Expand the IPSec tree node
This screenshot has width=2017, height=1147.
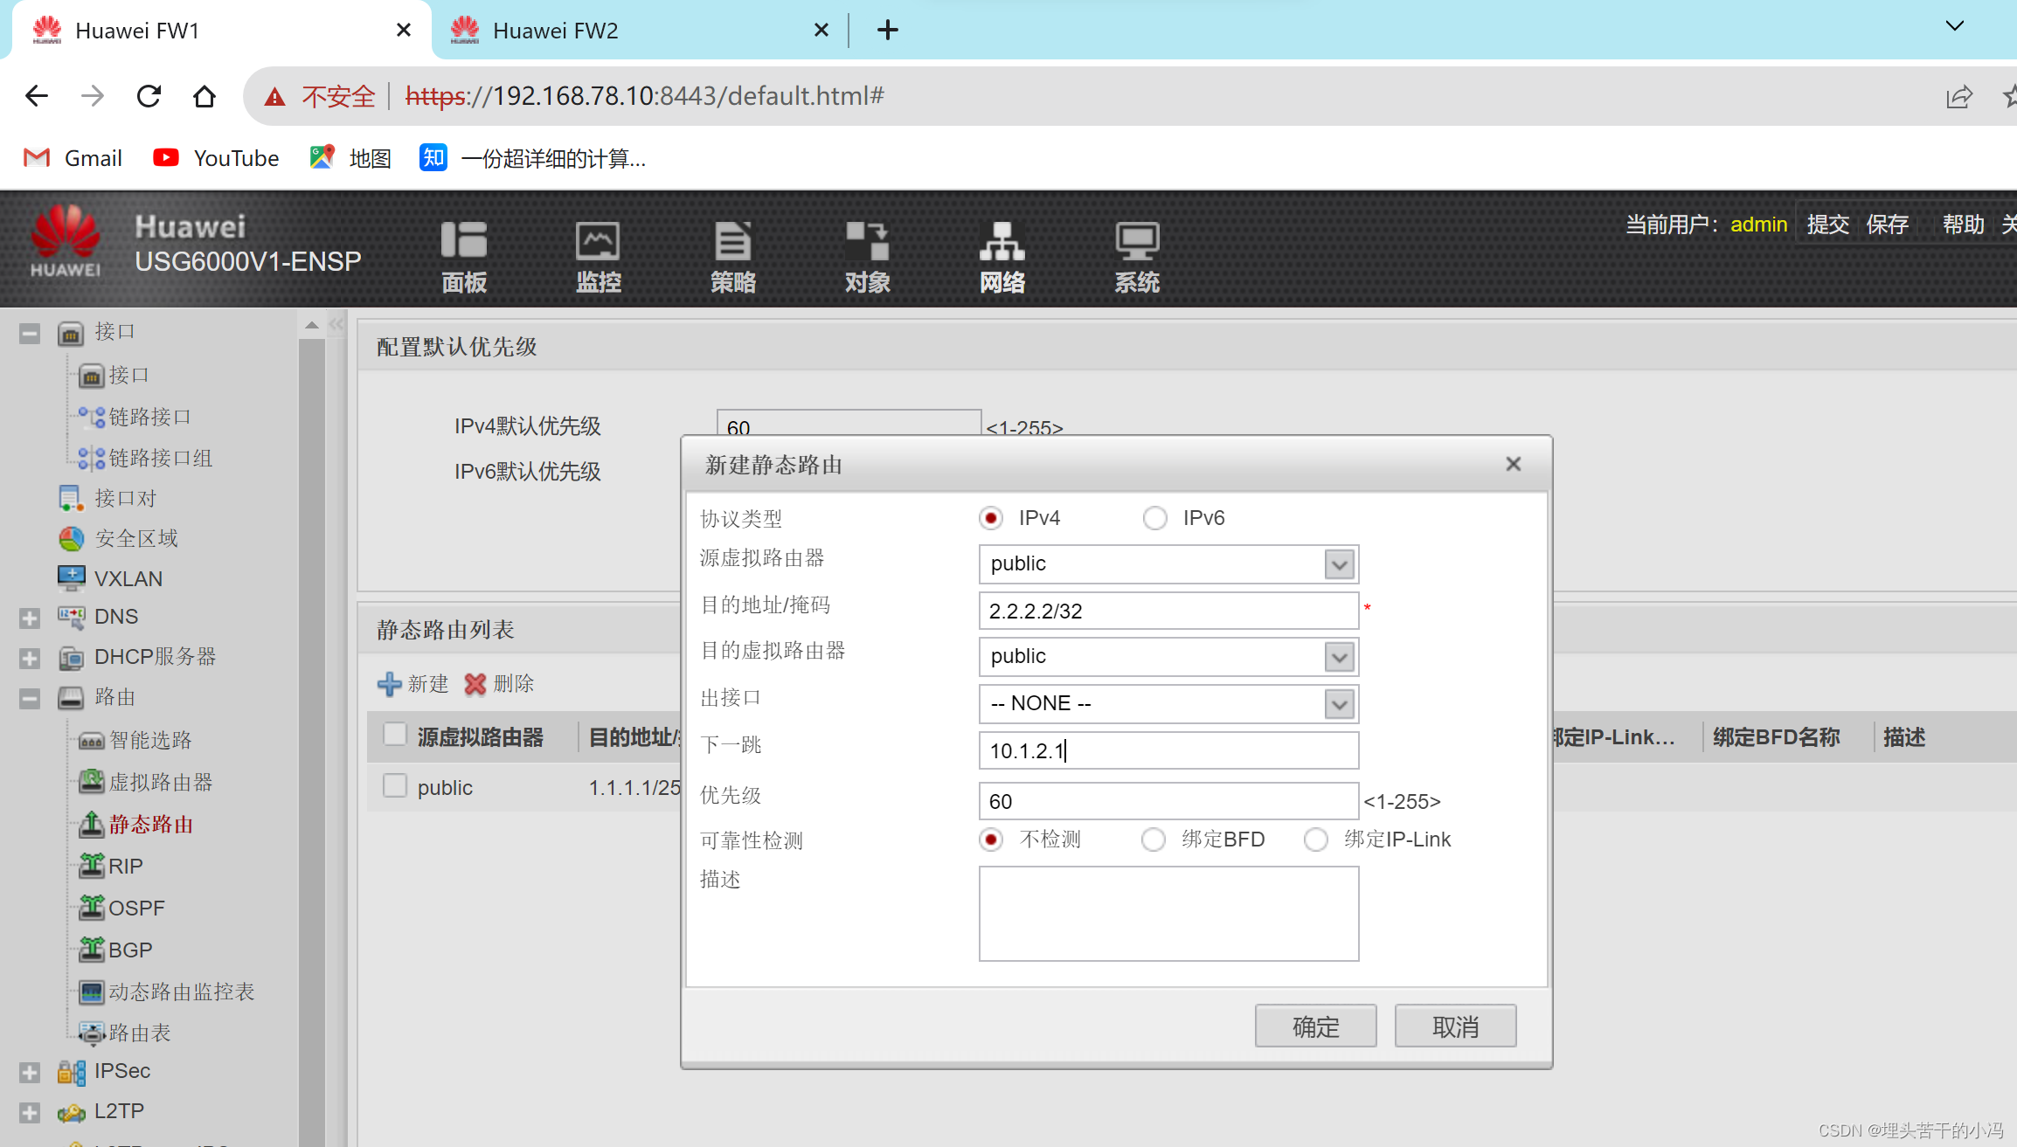pyautogui.click(x=30, y=1072)
